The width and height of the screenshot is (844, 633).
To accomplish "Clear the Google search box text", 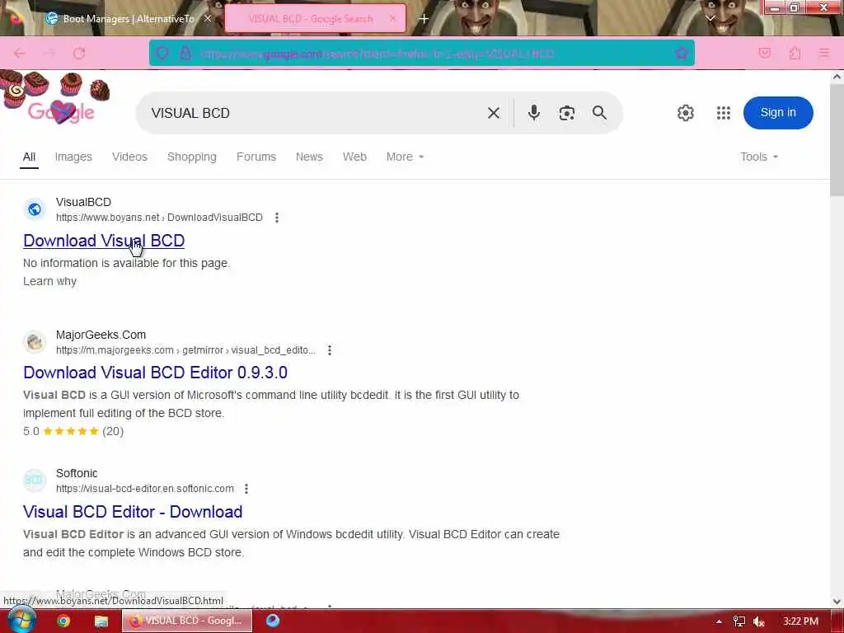I will 493,113.
